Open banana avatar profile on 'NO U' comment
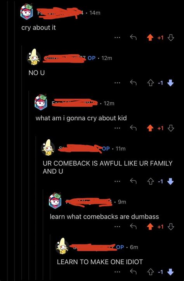This screenshot has height=281, width=184. point(33,57)
